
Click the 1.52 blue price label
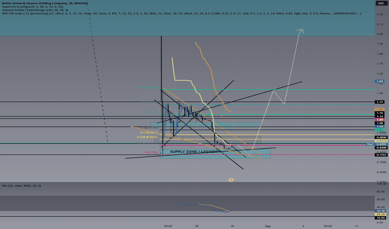[x=379, y=81]
